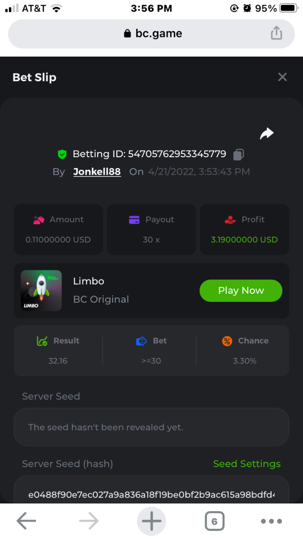
Task: Go back with browser back arrow
Action: [26, 521]
